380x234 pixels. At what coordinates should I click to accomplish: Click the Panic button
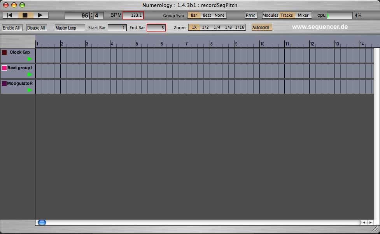[250, 16]
